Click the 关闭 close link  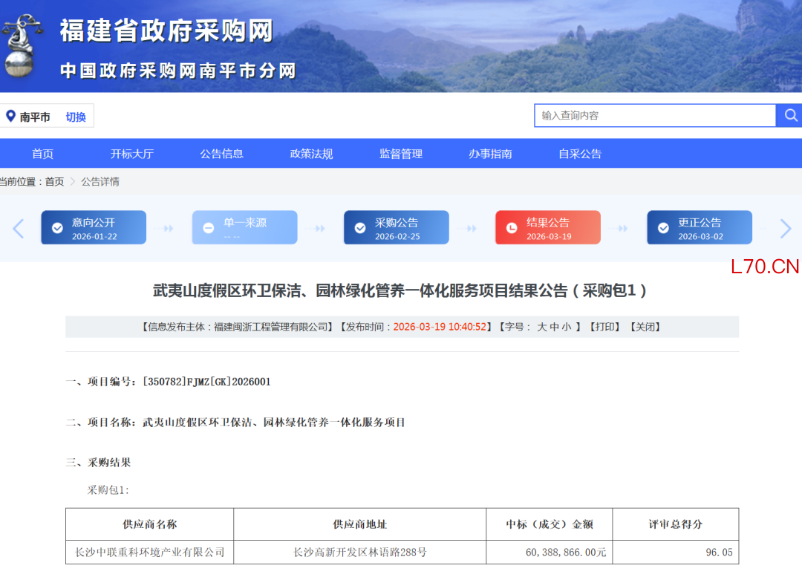point(645,327)
